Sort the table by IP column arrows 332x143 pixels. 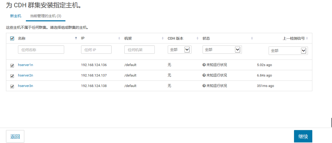[119, 38]
